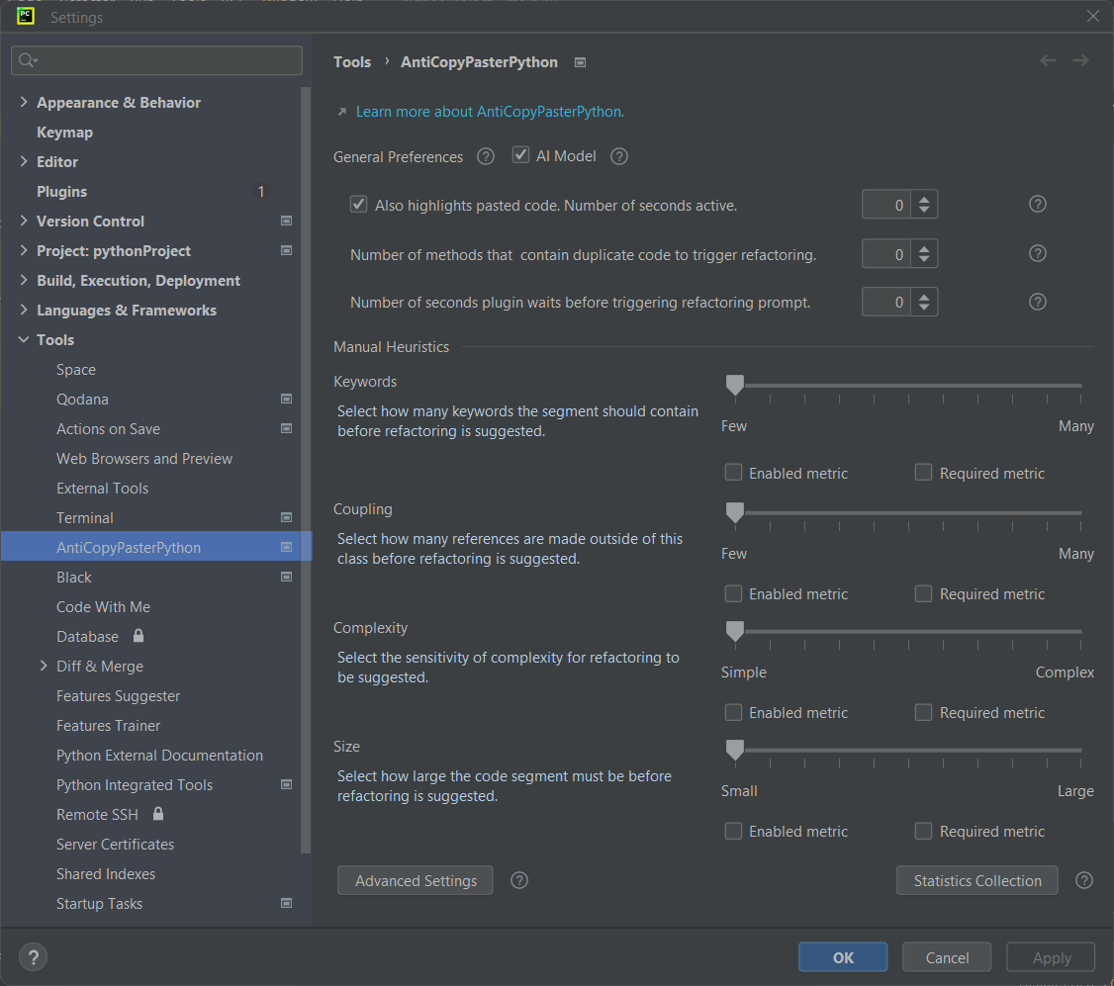Screen dimensions: 1114x986
Task: Click project icon on Black row
Action: [x=286, y=578]
